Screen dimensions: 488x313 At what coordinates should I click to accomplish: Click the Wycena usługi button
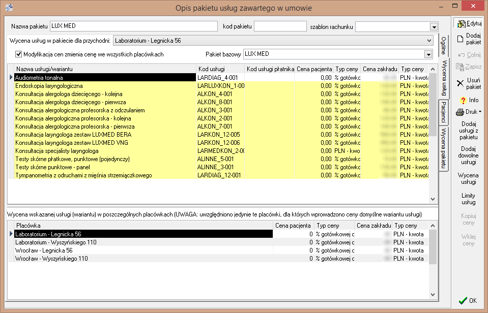[468, 178]
